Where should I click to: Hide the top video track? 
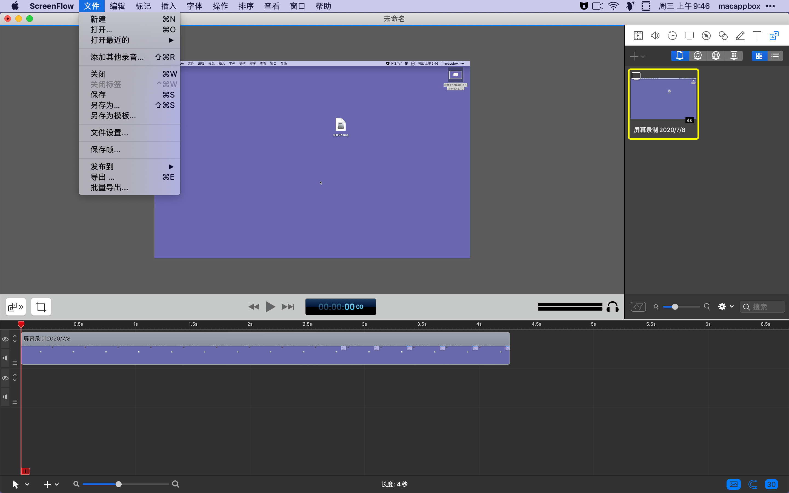5,339
